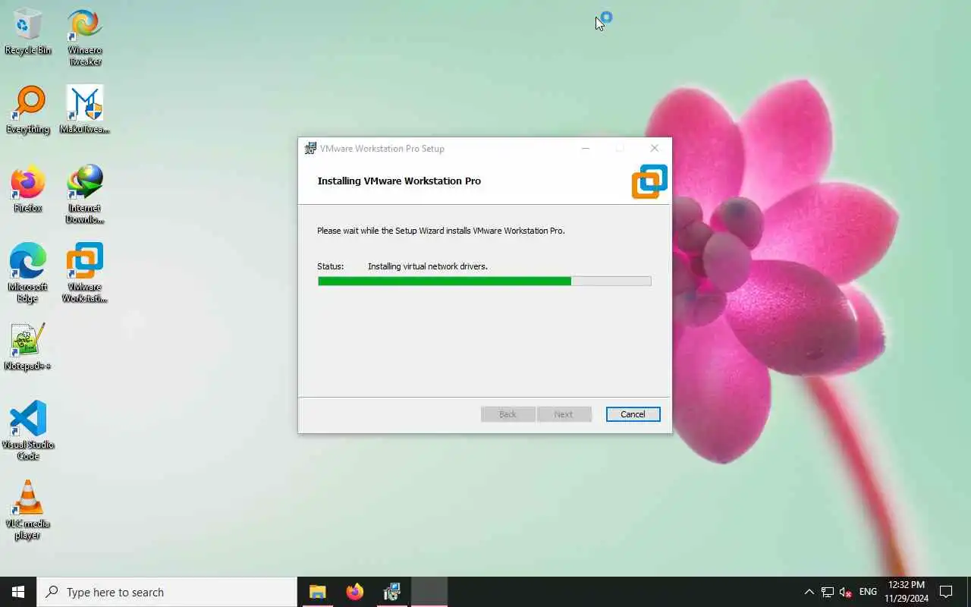Open File Explorer from the taskbar

[317, 592]
